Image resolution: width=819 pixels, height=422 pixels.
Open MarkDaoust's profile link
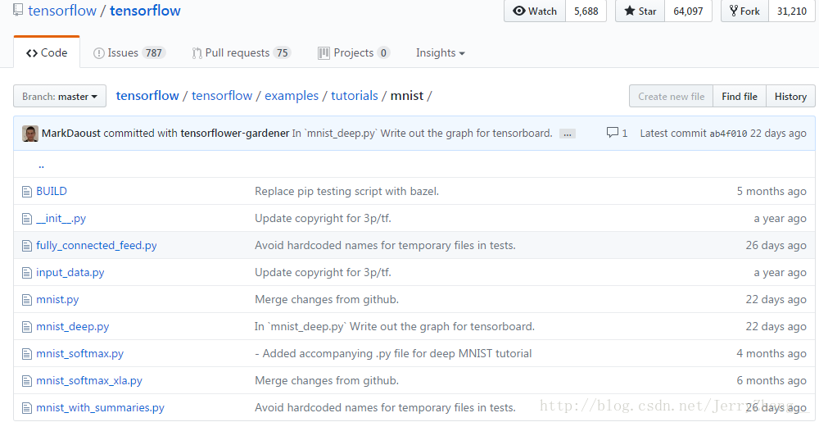click(x=71, y=134)
